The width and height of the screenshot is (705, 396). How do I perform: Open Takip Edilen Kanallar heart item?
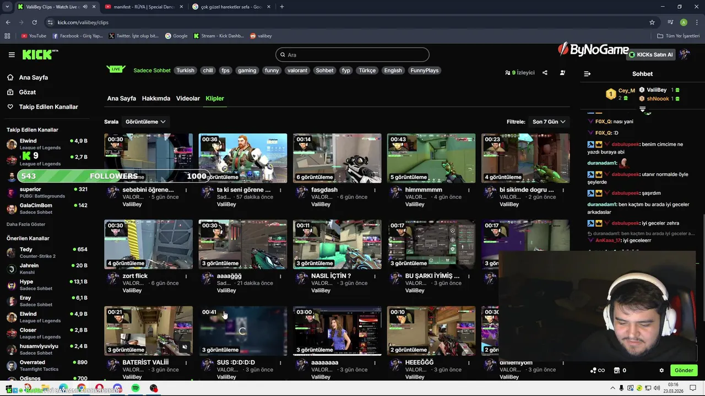pos(42,107)
